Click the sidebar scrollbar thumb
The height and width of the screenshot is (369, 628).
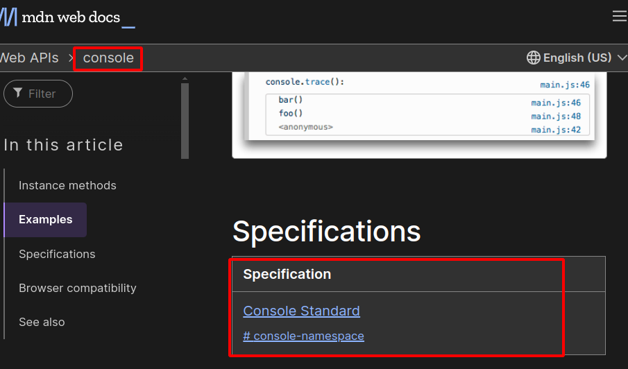tap(185, 121)
